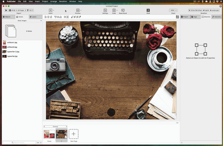
Task: Click the XPUB export format segment
Action: coord(12,10)
